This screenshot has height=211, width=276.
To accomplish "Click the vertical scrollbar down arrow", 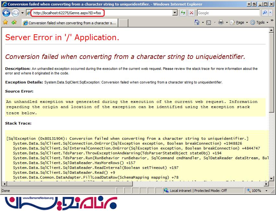I will pos(271,178).
